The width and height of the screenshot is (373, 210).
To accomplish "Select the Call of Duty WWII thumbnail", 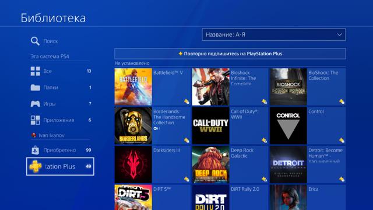I will (x=210, y=126).
